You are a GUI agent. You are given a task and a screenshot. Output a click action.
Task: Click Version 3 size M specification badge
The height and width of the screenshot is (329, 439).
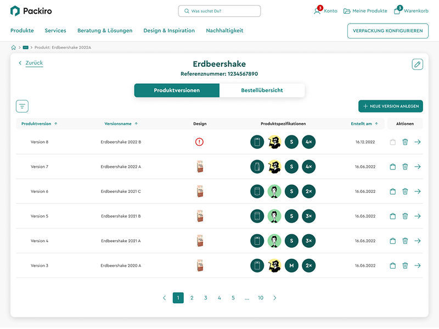click(x=291, y=265)
